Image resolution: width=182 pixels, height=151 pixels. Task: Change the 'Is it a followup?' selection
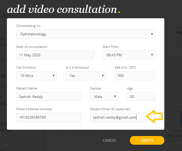[85, 76]
